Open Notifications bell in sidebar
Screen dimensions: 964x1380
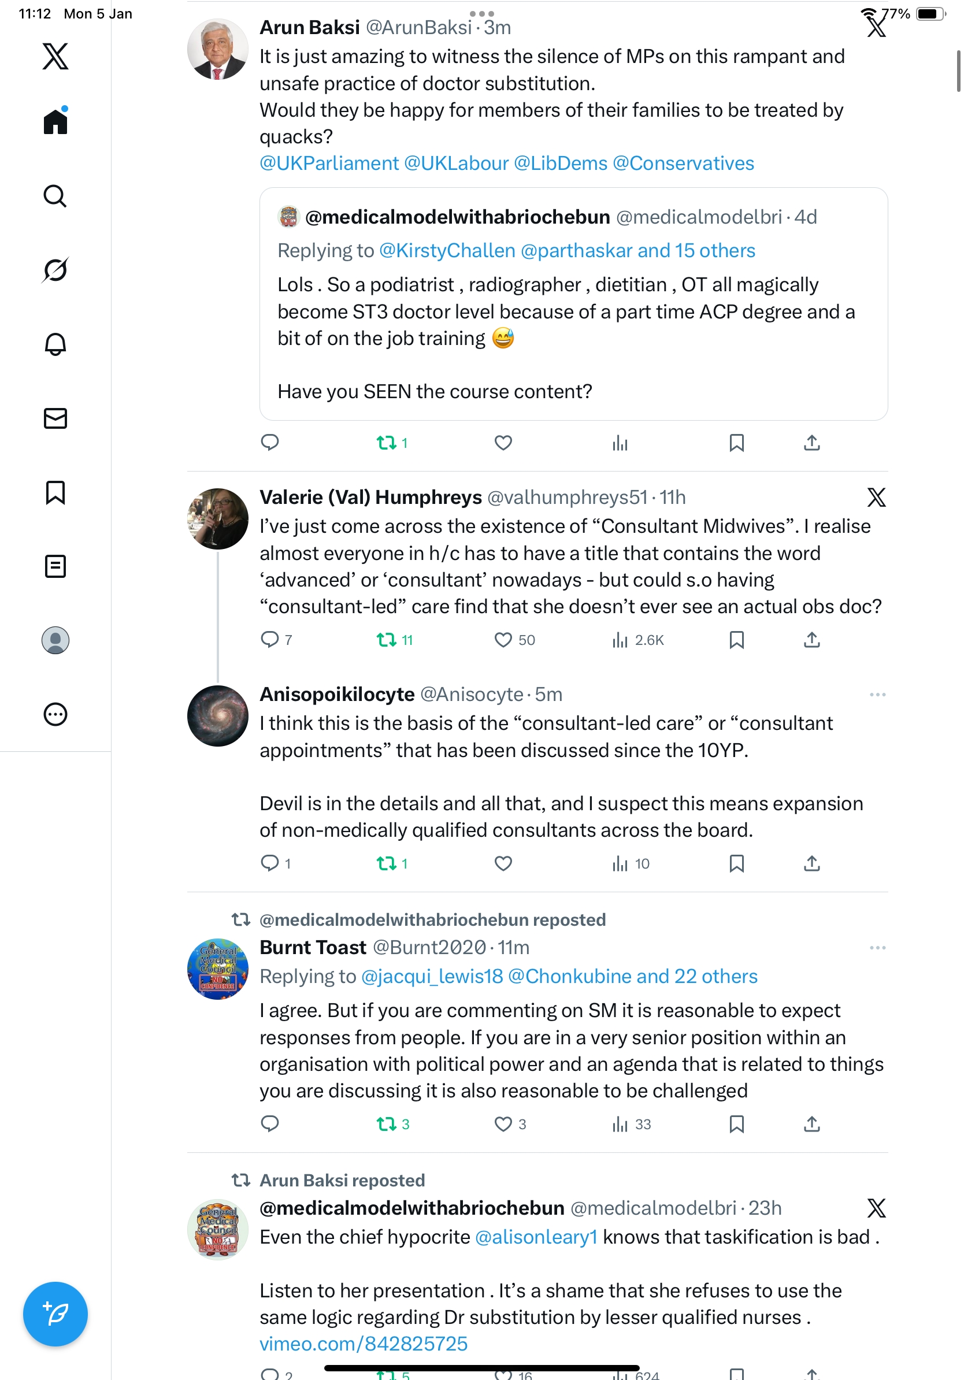tap(55, 344)
